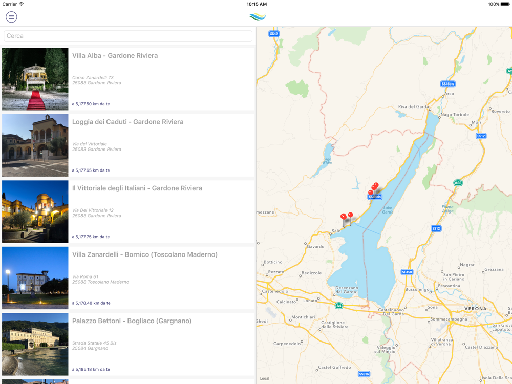512x384 pixels.
Task: Tap the left red pin above Salò
Action: (x=343, y=217)
